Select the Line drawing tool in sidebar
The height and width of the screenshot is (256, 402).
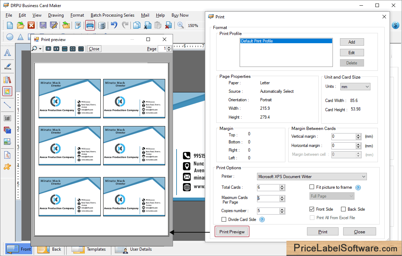click(x=7, y=105)
